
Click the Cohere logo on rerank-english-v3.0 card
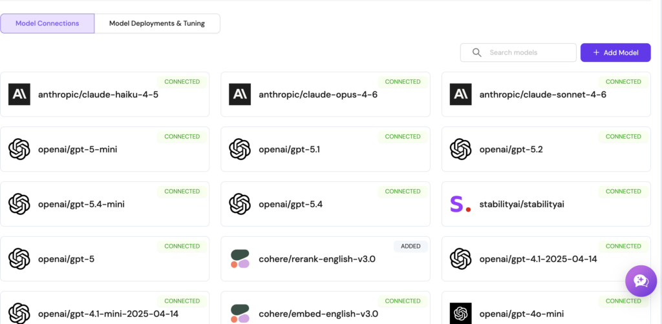[240, 259]
